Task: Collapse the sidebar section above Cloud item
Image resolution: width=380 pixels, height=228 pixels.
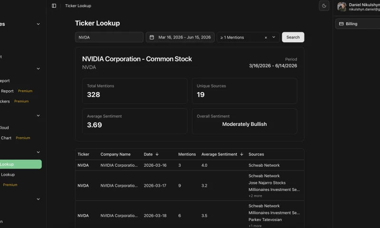Action: click(38, 115)
